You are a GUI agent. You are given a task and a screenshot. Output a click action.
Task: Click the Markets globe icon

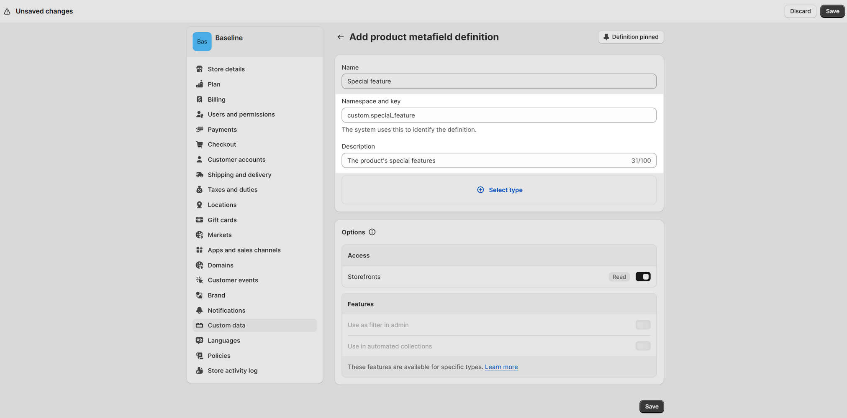200,234
